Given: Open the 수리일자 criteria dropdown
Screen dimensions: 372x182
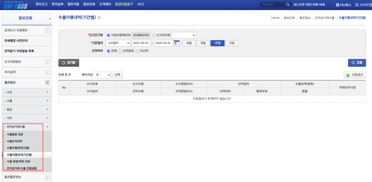Looking at the screenshot, I should 118,43.
